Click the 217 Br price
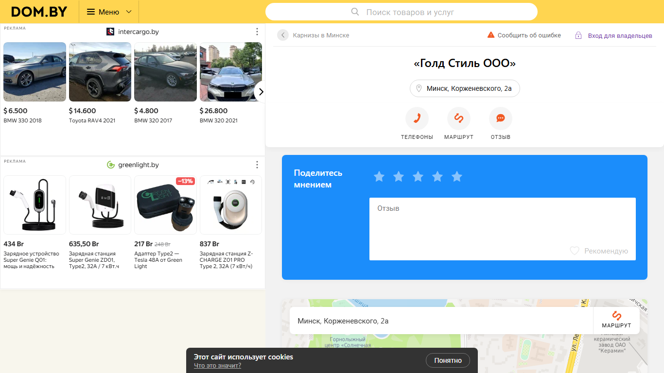The height and width of the screenshot is (373, 664). click(x=142, y=244)
